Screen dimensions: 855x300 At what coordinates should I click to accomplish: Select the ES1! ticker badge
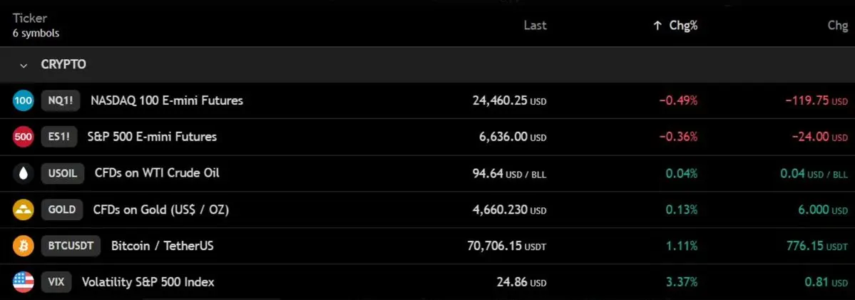tap(59, 138)
